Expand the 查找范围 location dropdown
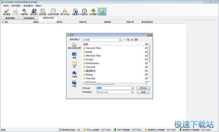 (x=120, y=40)
